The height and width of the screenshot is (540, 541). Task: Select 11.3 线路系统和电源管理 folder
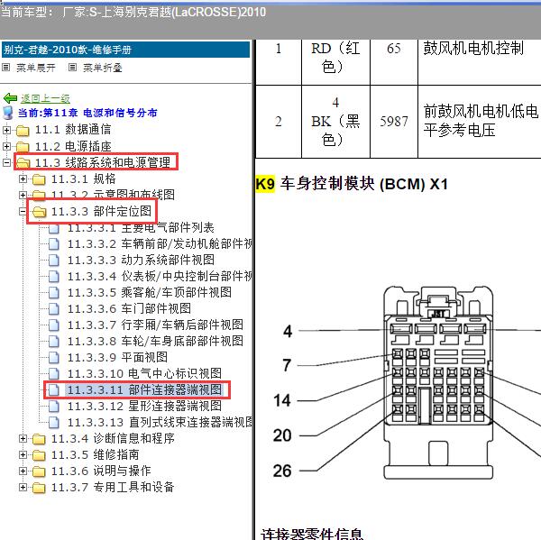coord(103,162)
